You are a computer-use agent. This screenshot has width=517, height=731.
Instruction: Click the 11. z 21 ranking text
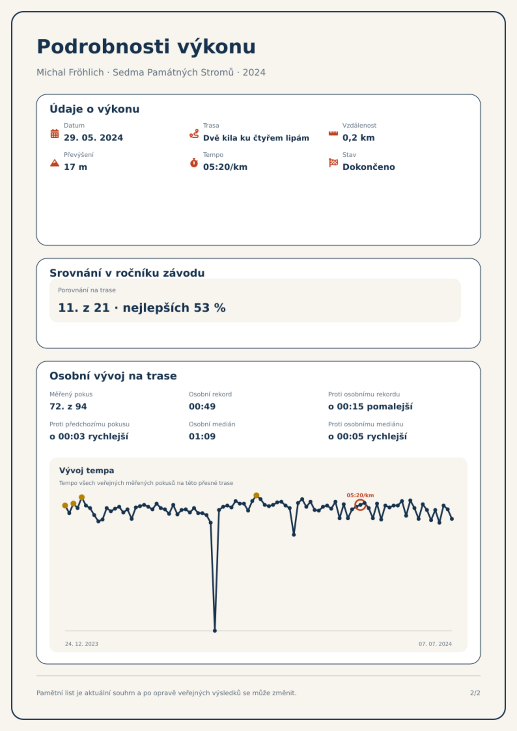pos(84,308)
